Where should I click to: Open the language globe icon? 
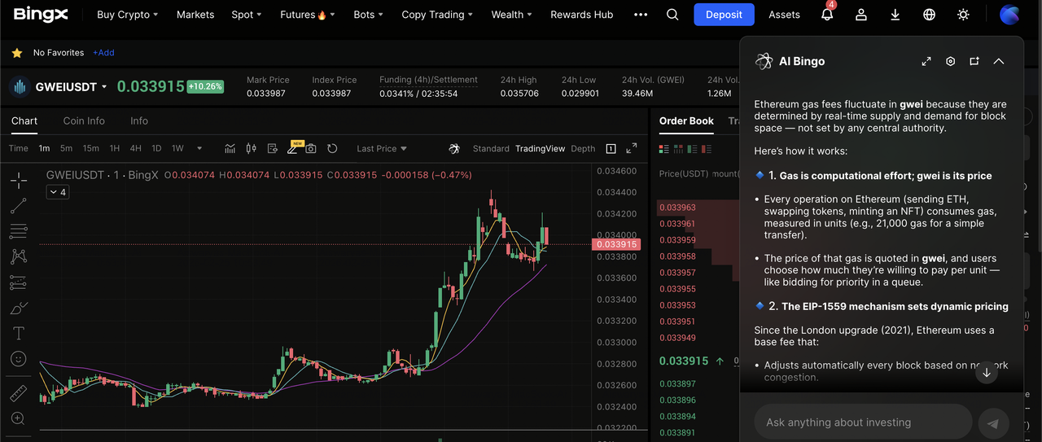pos(929,15)
